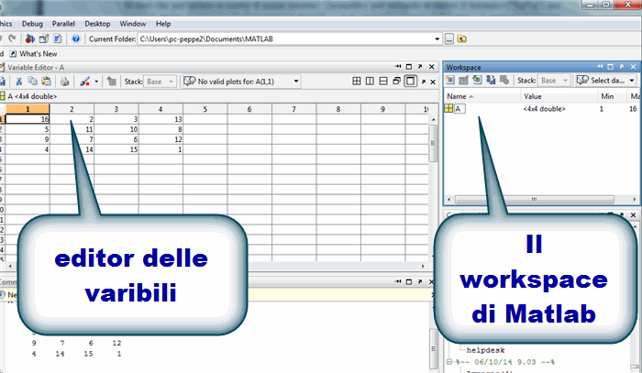The width and height of the screenshot is (642, 373).
Task: Undock the Workspace panel
Action: pyautogui.click(x=622, y=67)
